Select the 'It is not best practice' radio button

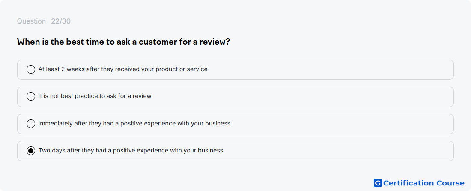(31, 96)
